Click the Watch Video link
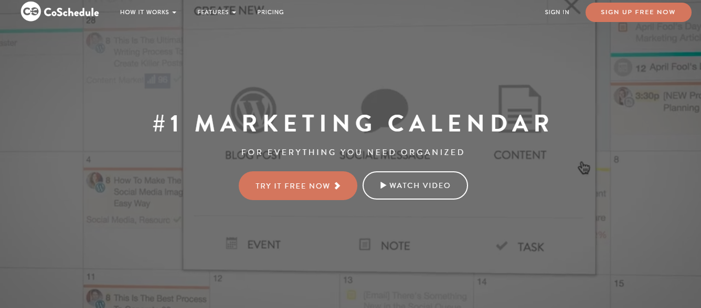This screenshot has height=308, width=701. click(x=415, y=185)
